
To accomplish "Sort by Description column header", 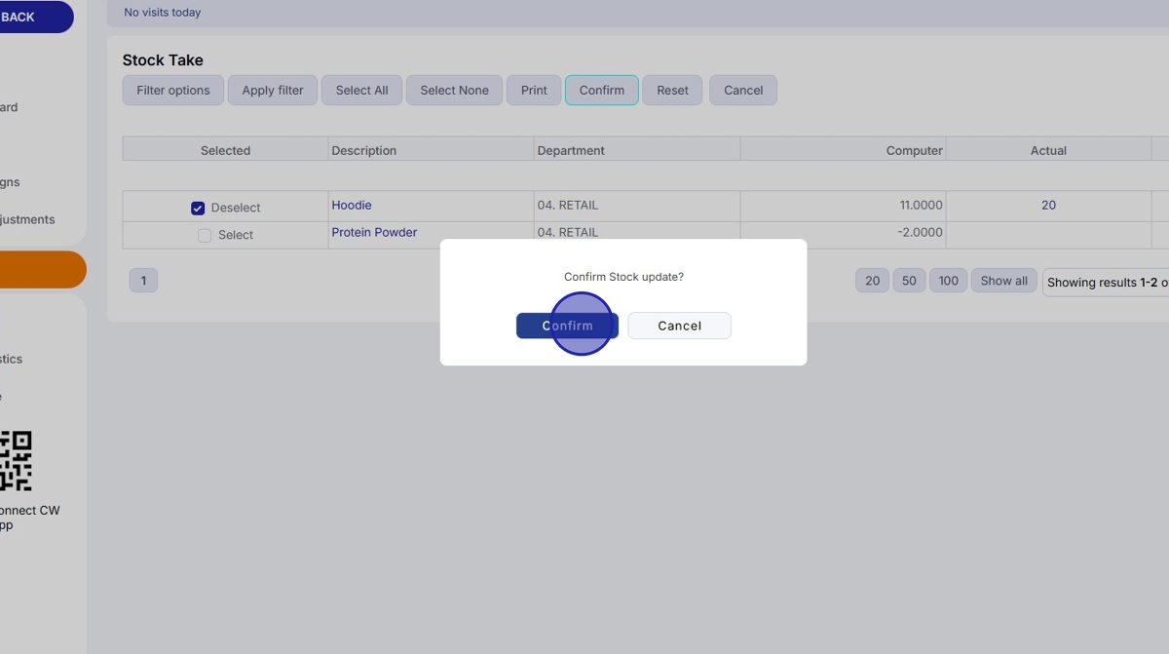I will (364, 150).
